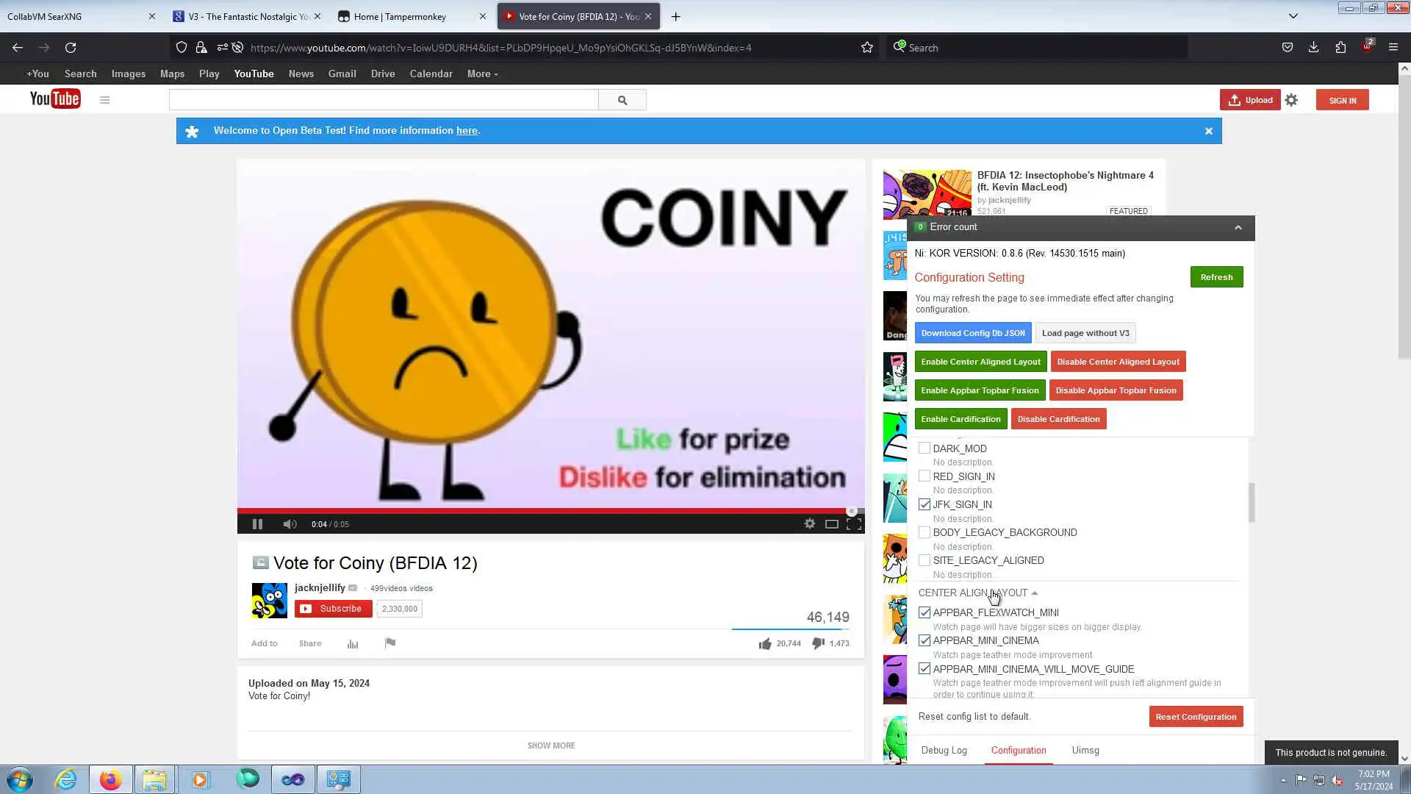Click the thumbs up like icon
Screen dimensions: 1411x794
tap(765, 643)
